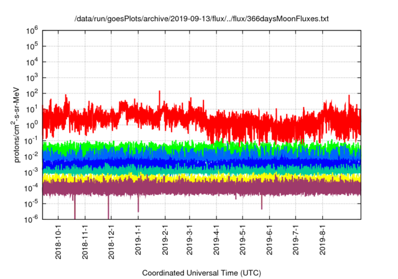Select the 2018-10-1 date tick label
398x279 pixels.
click(58, 240)
